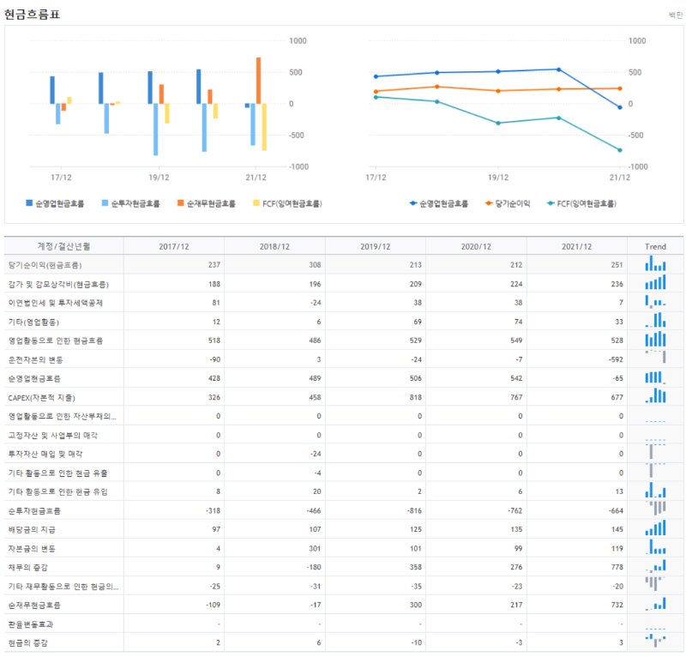
Task: Open trend sparkline for 순재무현금흐름 row
Action: (x=655, y=604)
